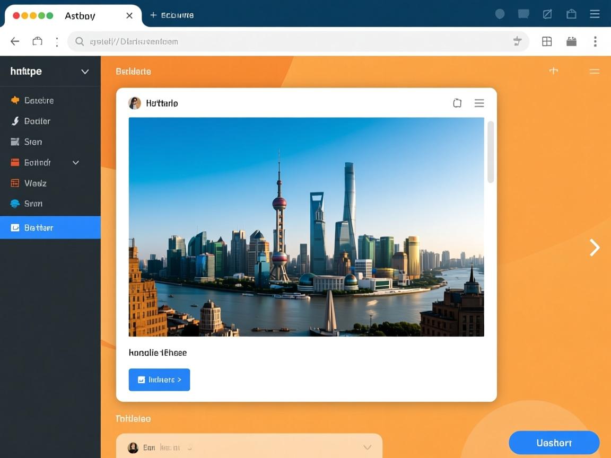Viewport: 611px width, 458px height.
Task: Click the shopping bag icon in title bar
Action: [571, 14]
